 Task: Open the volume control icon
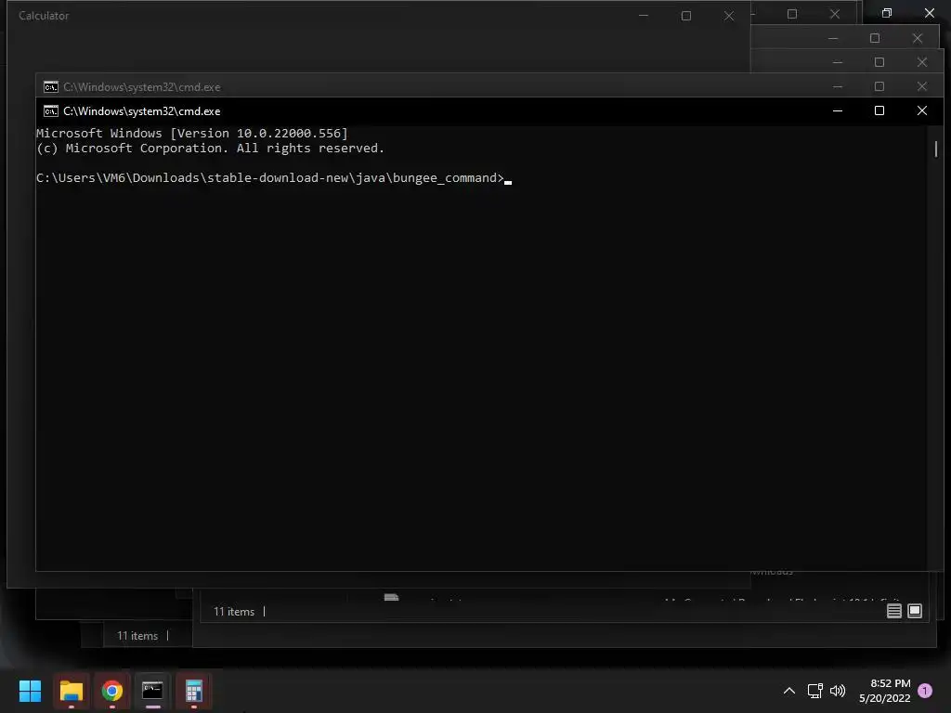(x=838, y=691)
